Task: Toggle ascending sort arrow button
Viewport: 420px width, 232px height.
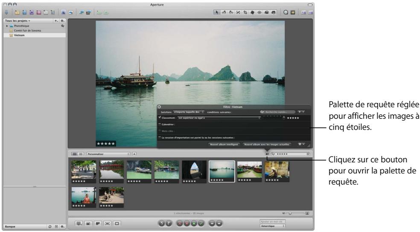Action: (x=134, y=154)
